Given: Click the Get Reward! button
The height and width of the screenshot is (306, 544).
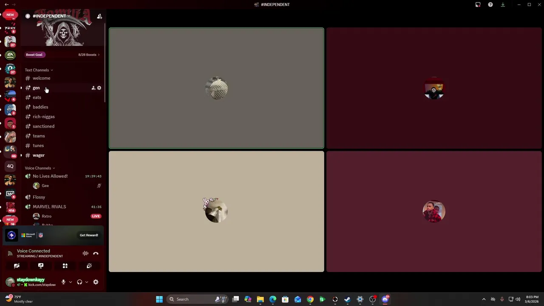Looking at the screenshot, I should 89,235.
